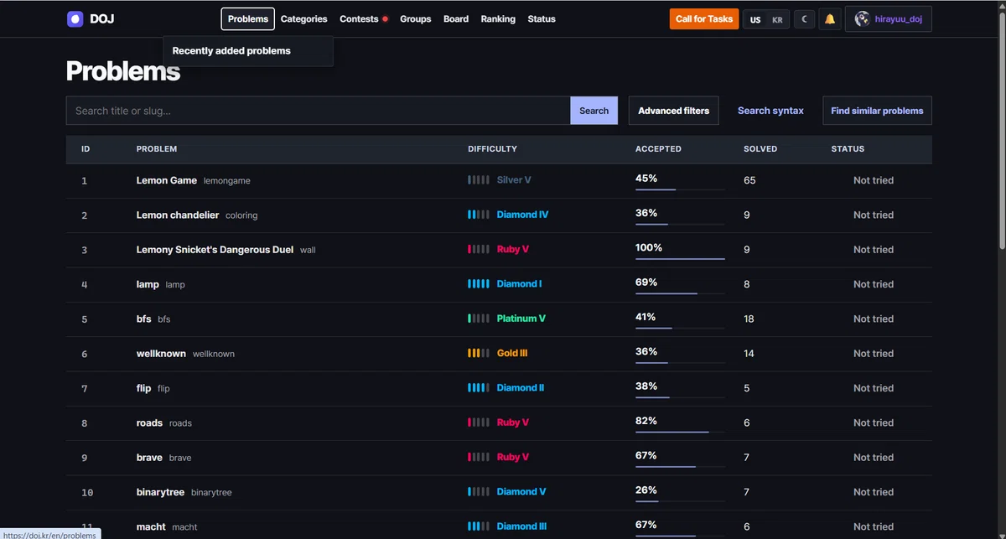Open the lamp problem title

coord(148,284)
